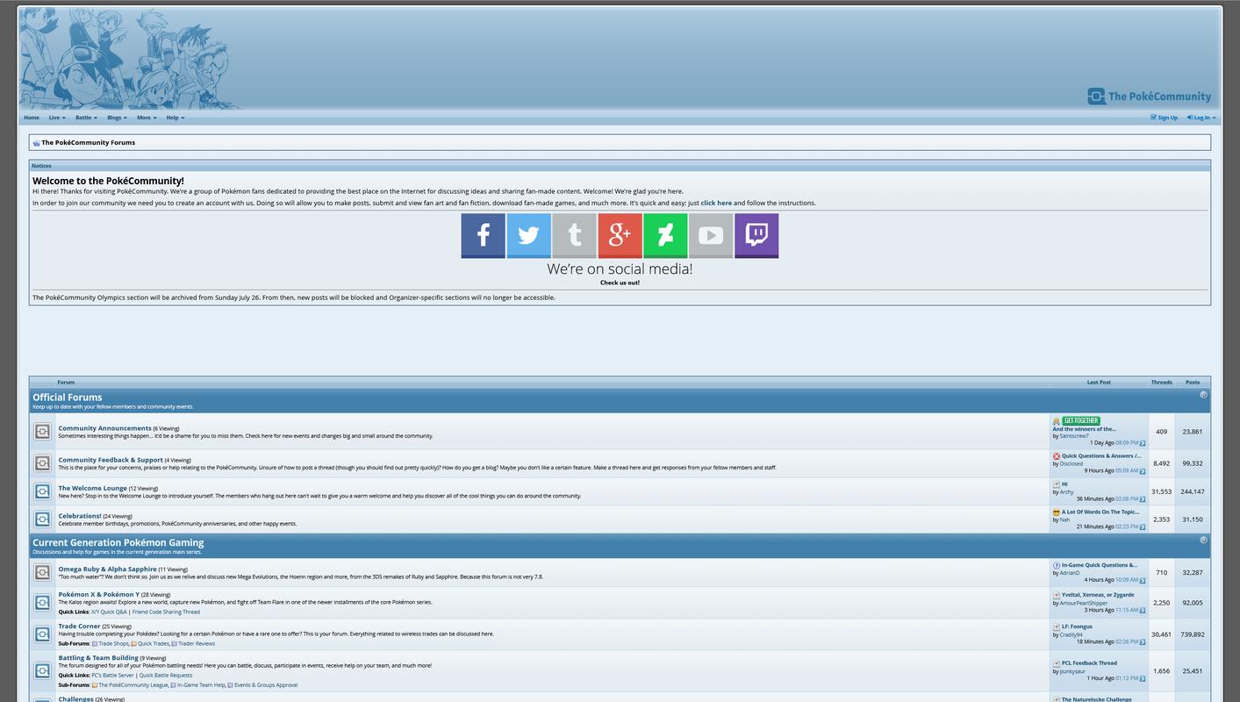Screen dimensions: 1240x702
Task: Open the Celebrations! forum
Action: pyautogui.click(x=80, y=516)
